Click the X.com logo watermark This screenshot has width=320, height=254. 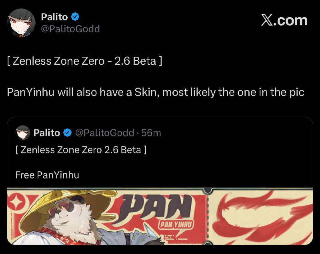284,20
